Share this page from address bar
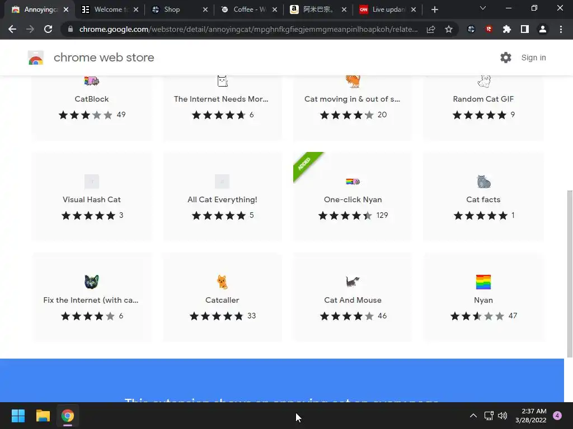Viewport: 573px width, 429px height. point(431,29)
